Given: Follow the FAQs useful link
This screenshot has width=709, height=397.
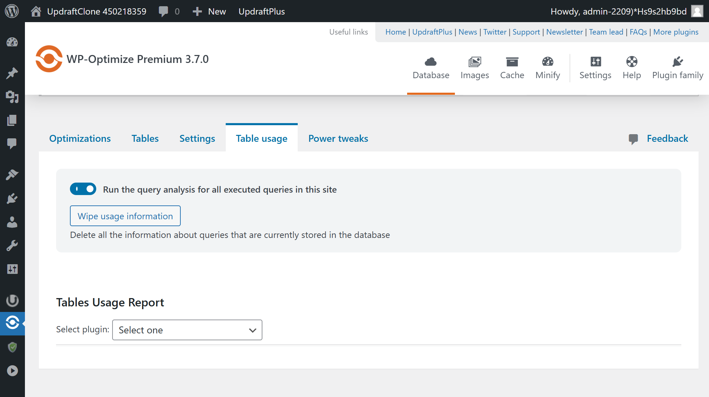Looking at the screenshot, I should (638, 32).
